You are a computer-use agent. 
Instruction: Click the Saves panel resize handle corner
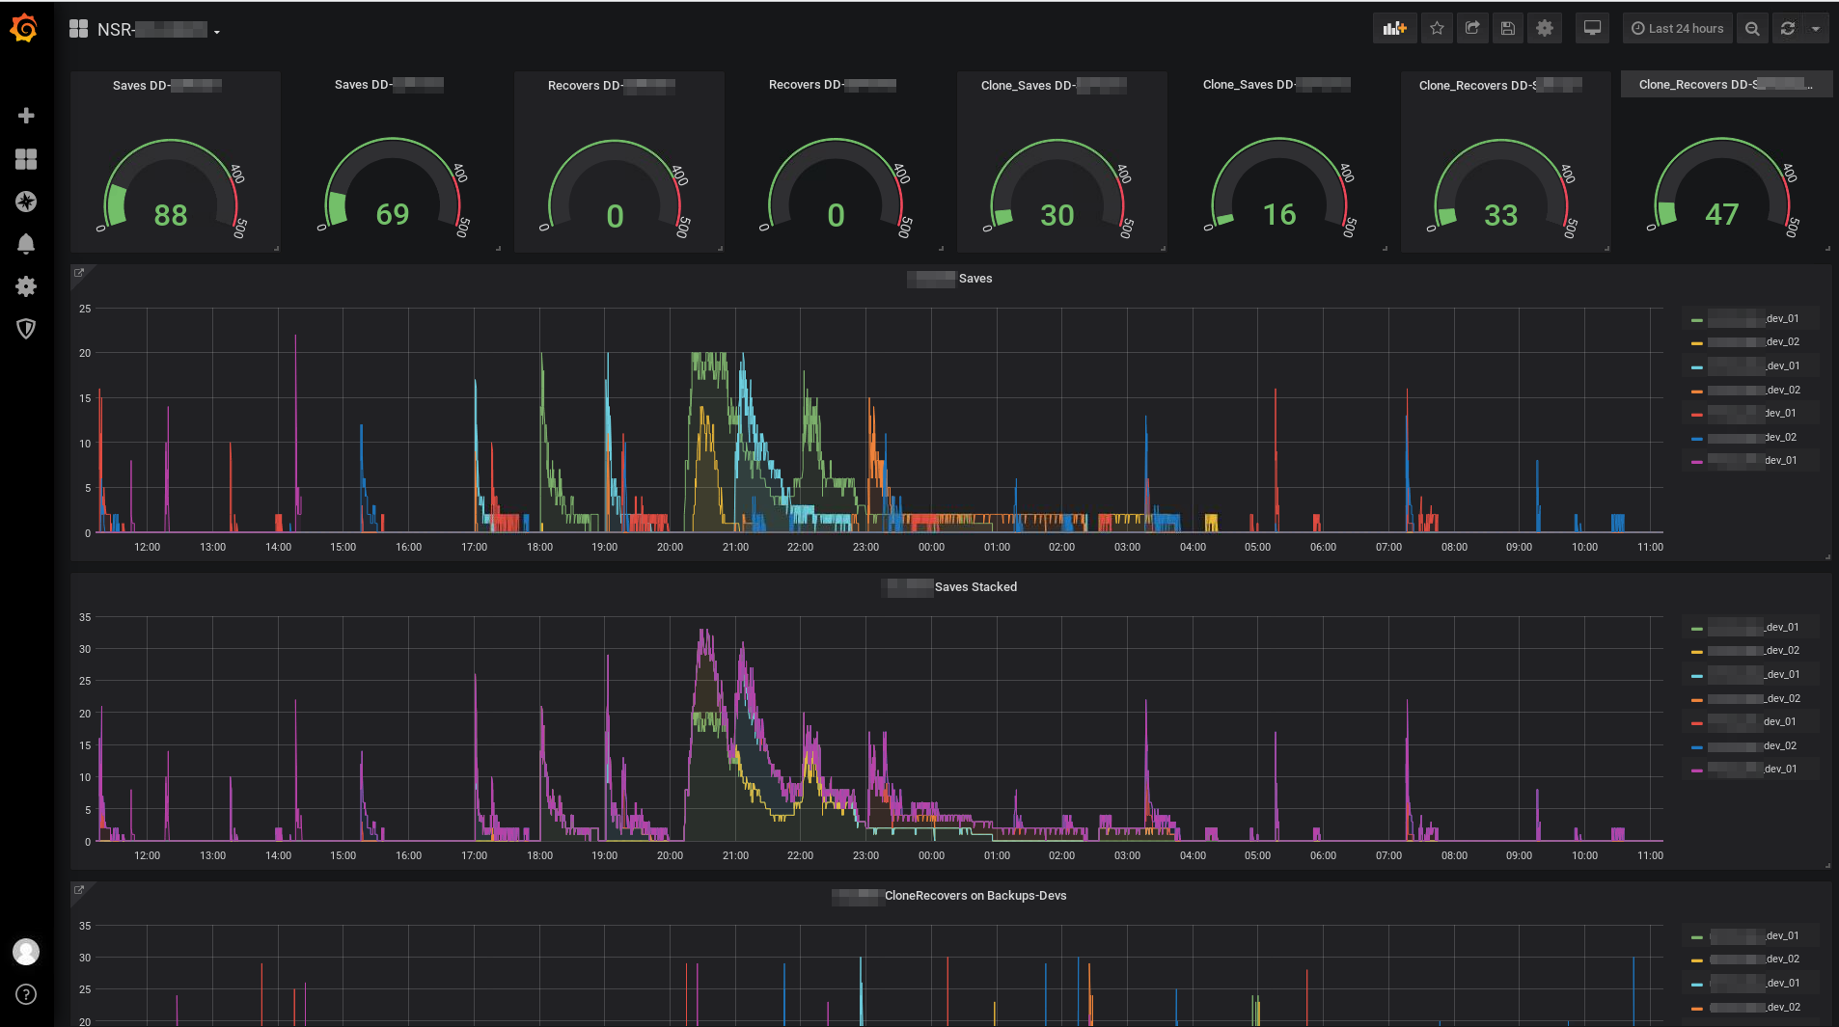pos(1827,556)
